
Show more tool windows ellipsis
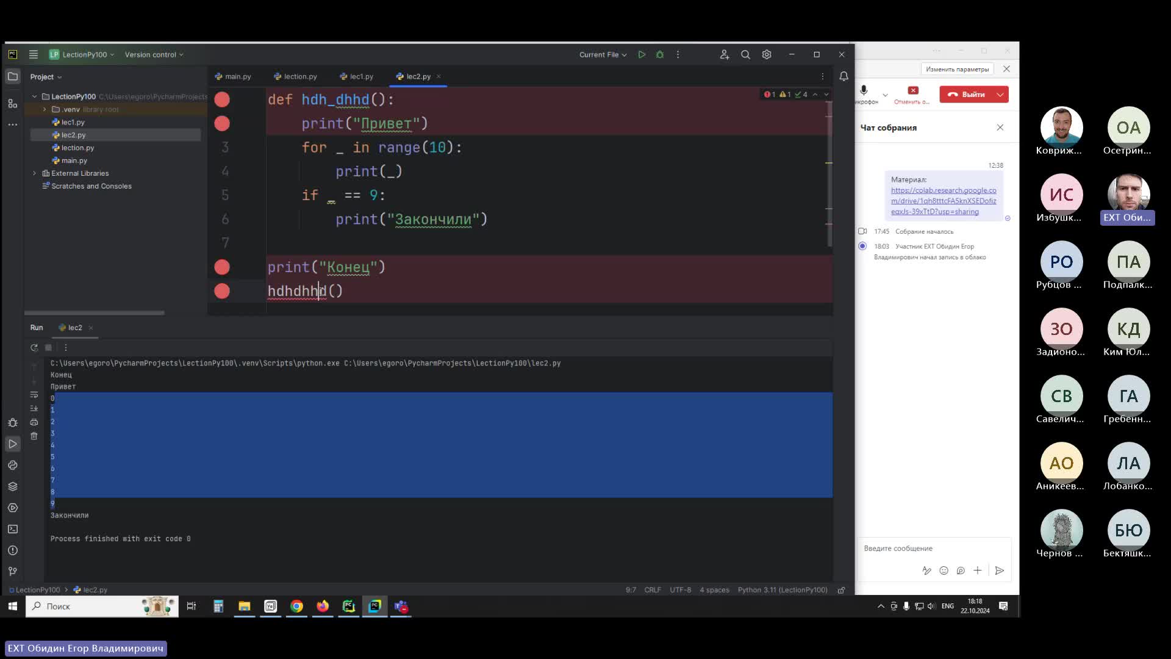[12, 124]
